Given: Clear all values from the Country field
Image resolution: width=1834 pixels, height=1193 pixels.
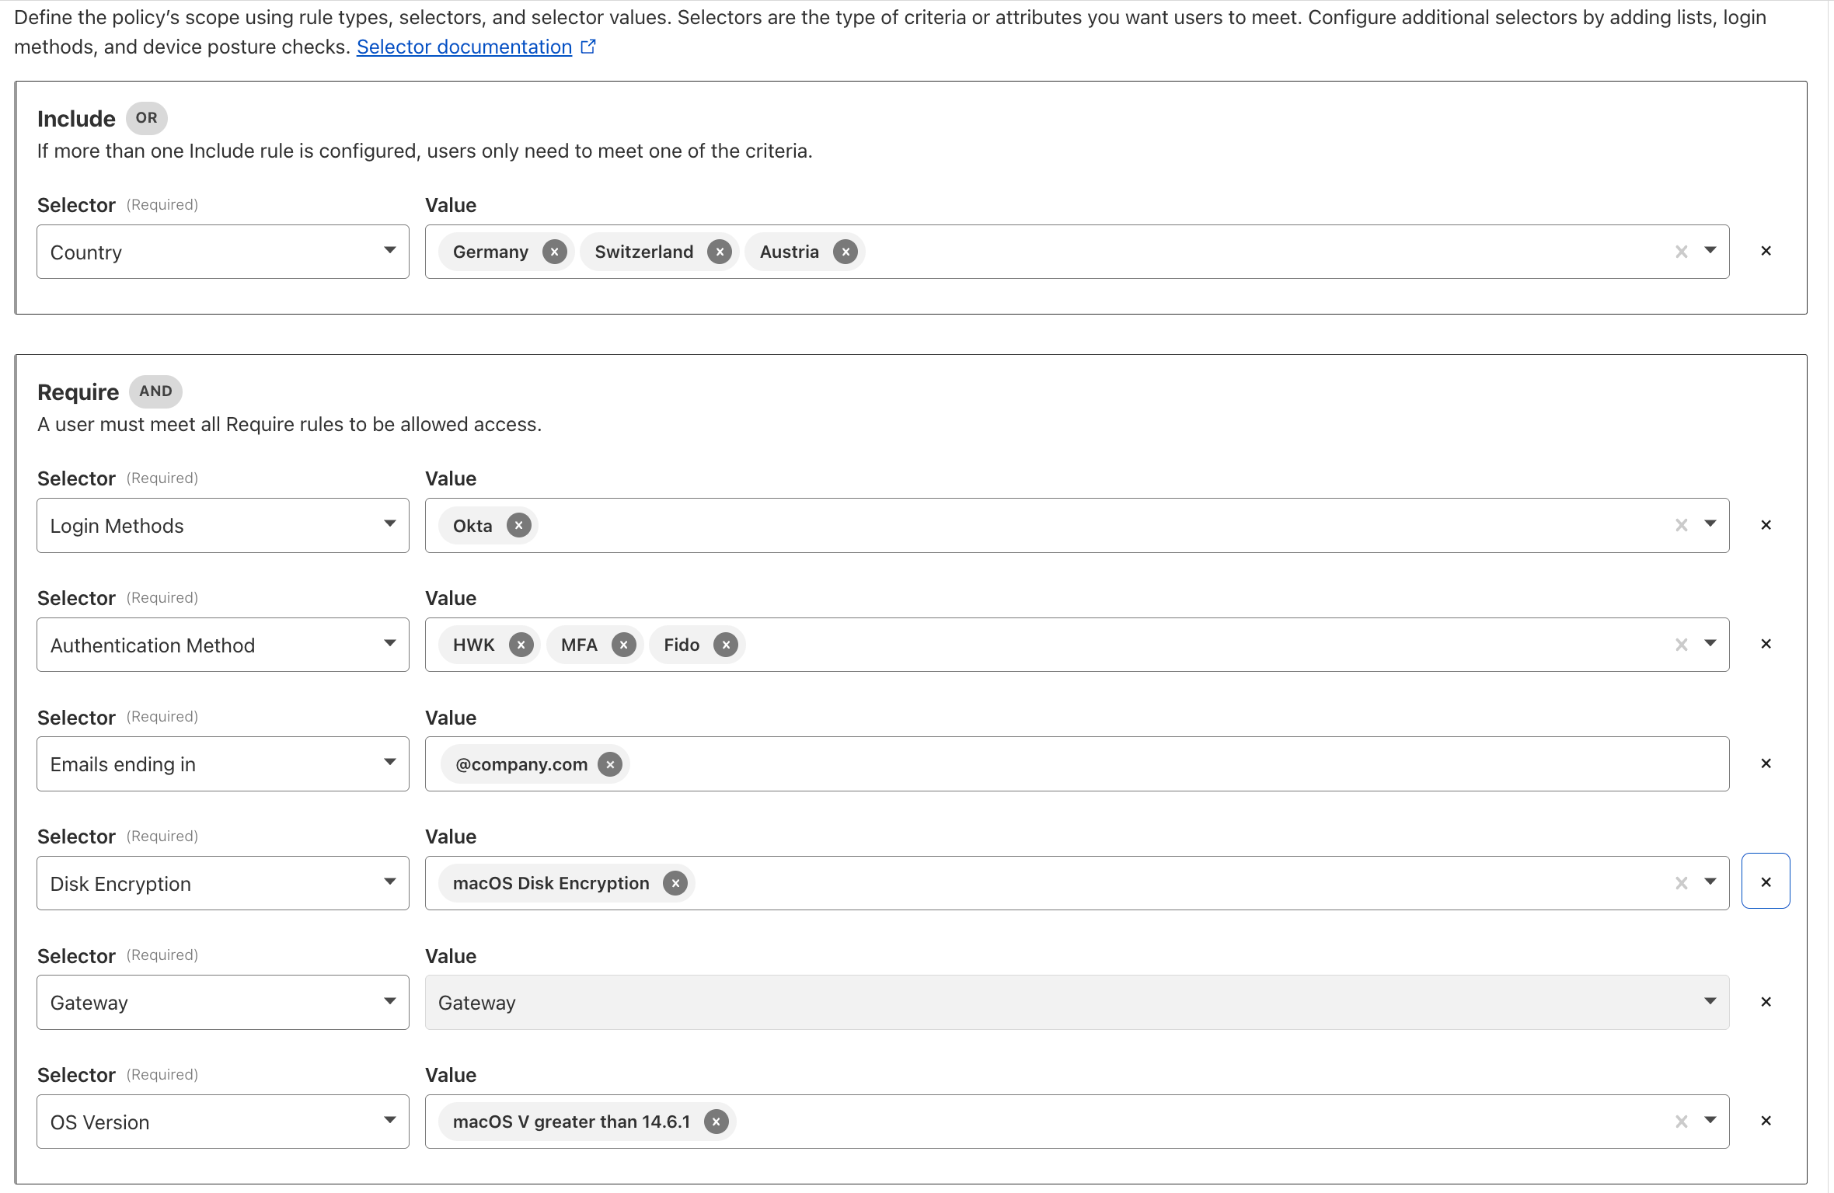Looking at the screenshot, I should click(x=1681, y=251).
